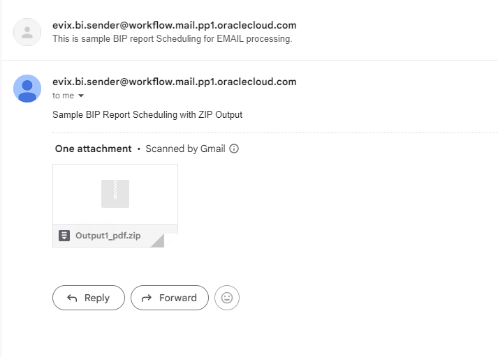Click the Forward button label
Viewport: 498px width, 357px height.
pyautogui.click(x=178, y=298)
